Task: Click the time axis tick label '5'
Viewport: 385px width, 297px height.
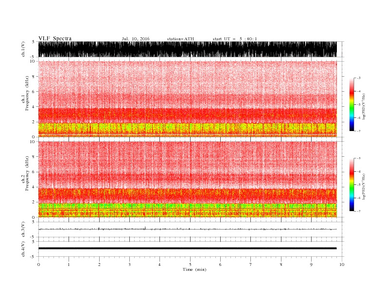Action: (190, 264)
